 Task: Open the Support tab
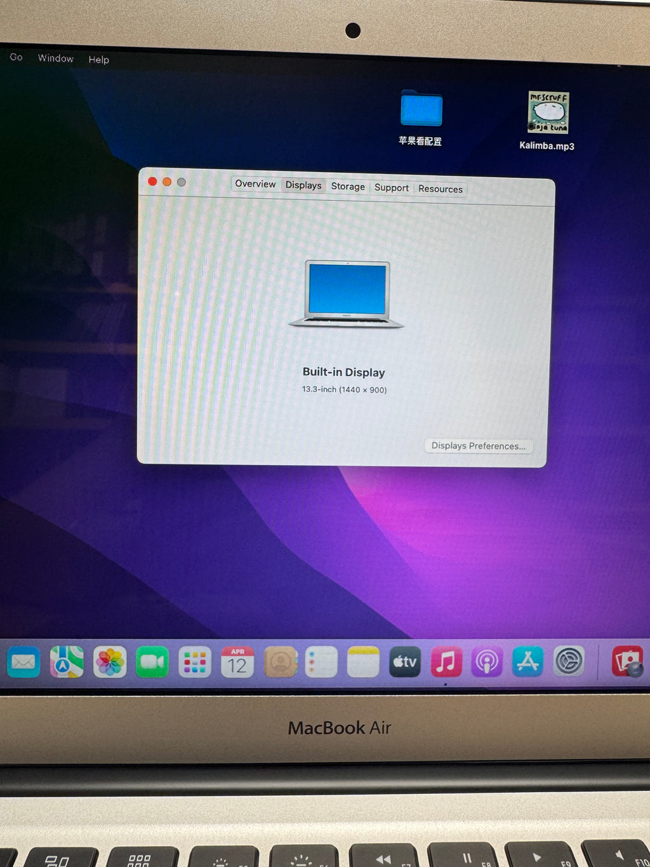click(392, 188)
